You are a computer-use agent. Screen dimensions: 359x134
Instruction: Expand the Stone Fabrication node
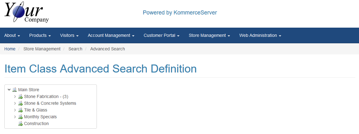point(15,97)
